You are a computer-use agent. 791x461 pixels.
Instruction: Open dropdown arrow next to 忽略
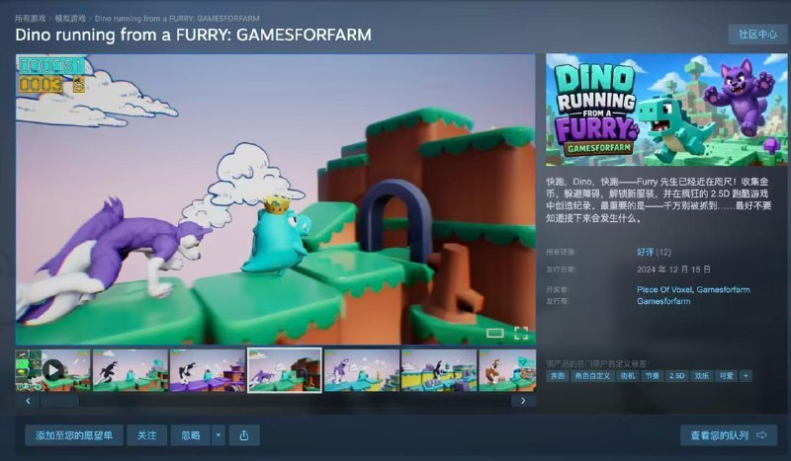[218, 435]
